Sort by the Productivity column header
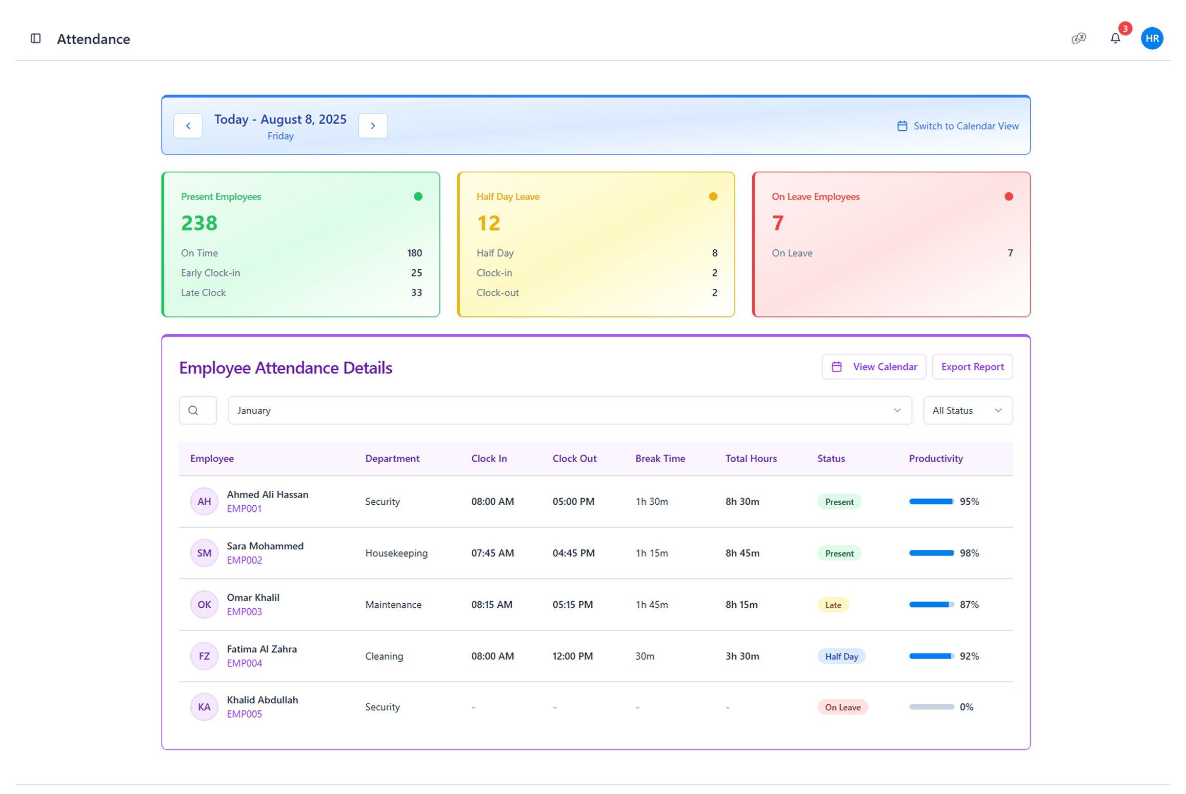Screen dimensions: 1186x794 coord(935,459)
